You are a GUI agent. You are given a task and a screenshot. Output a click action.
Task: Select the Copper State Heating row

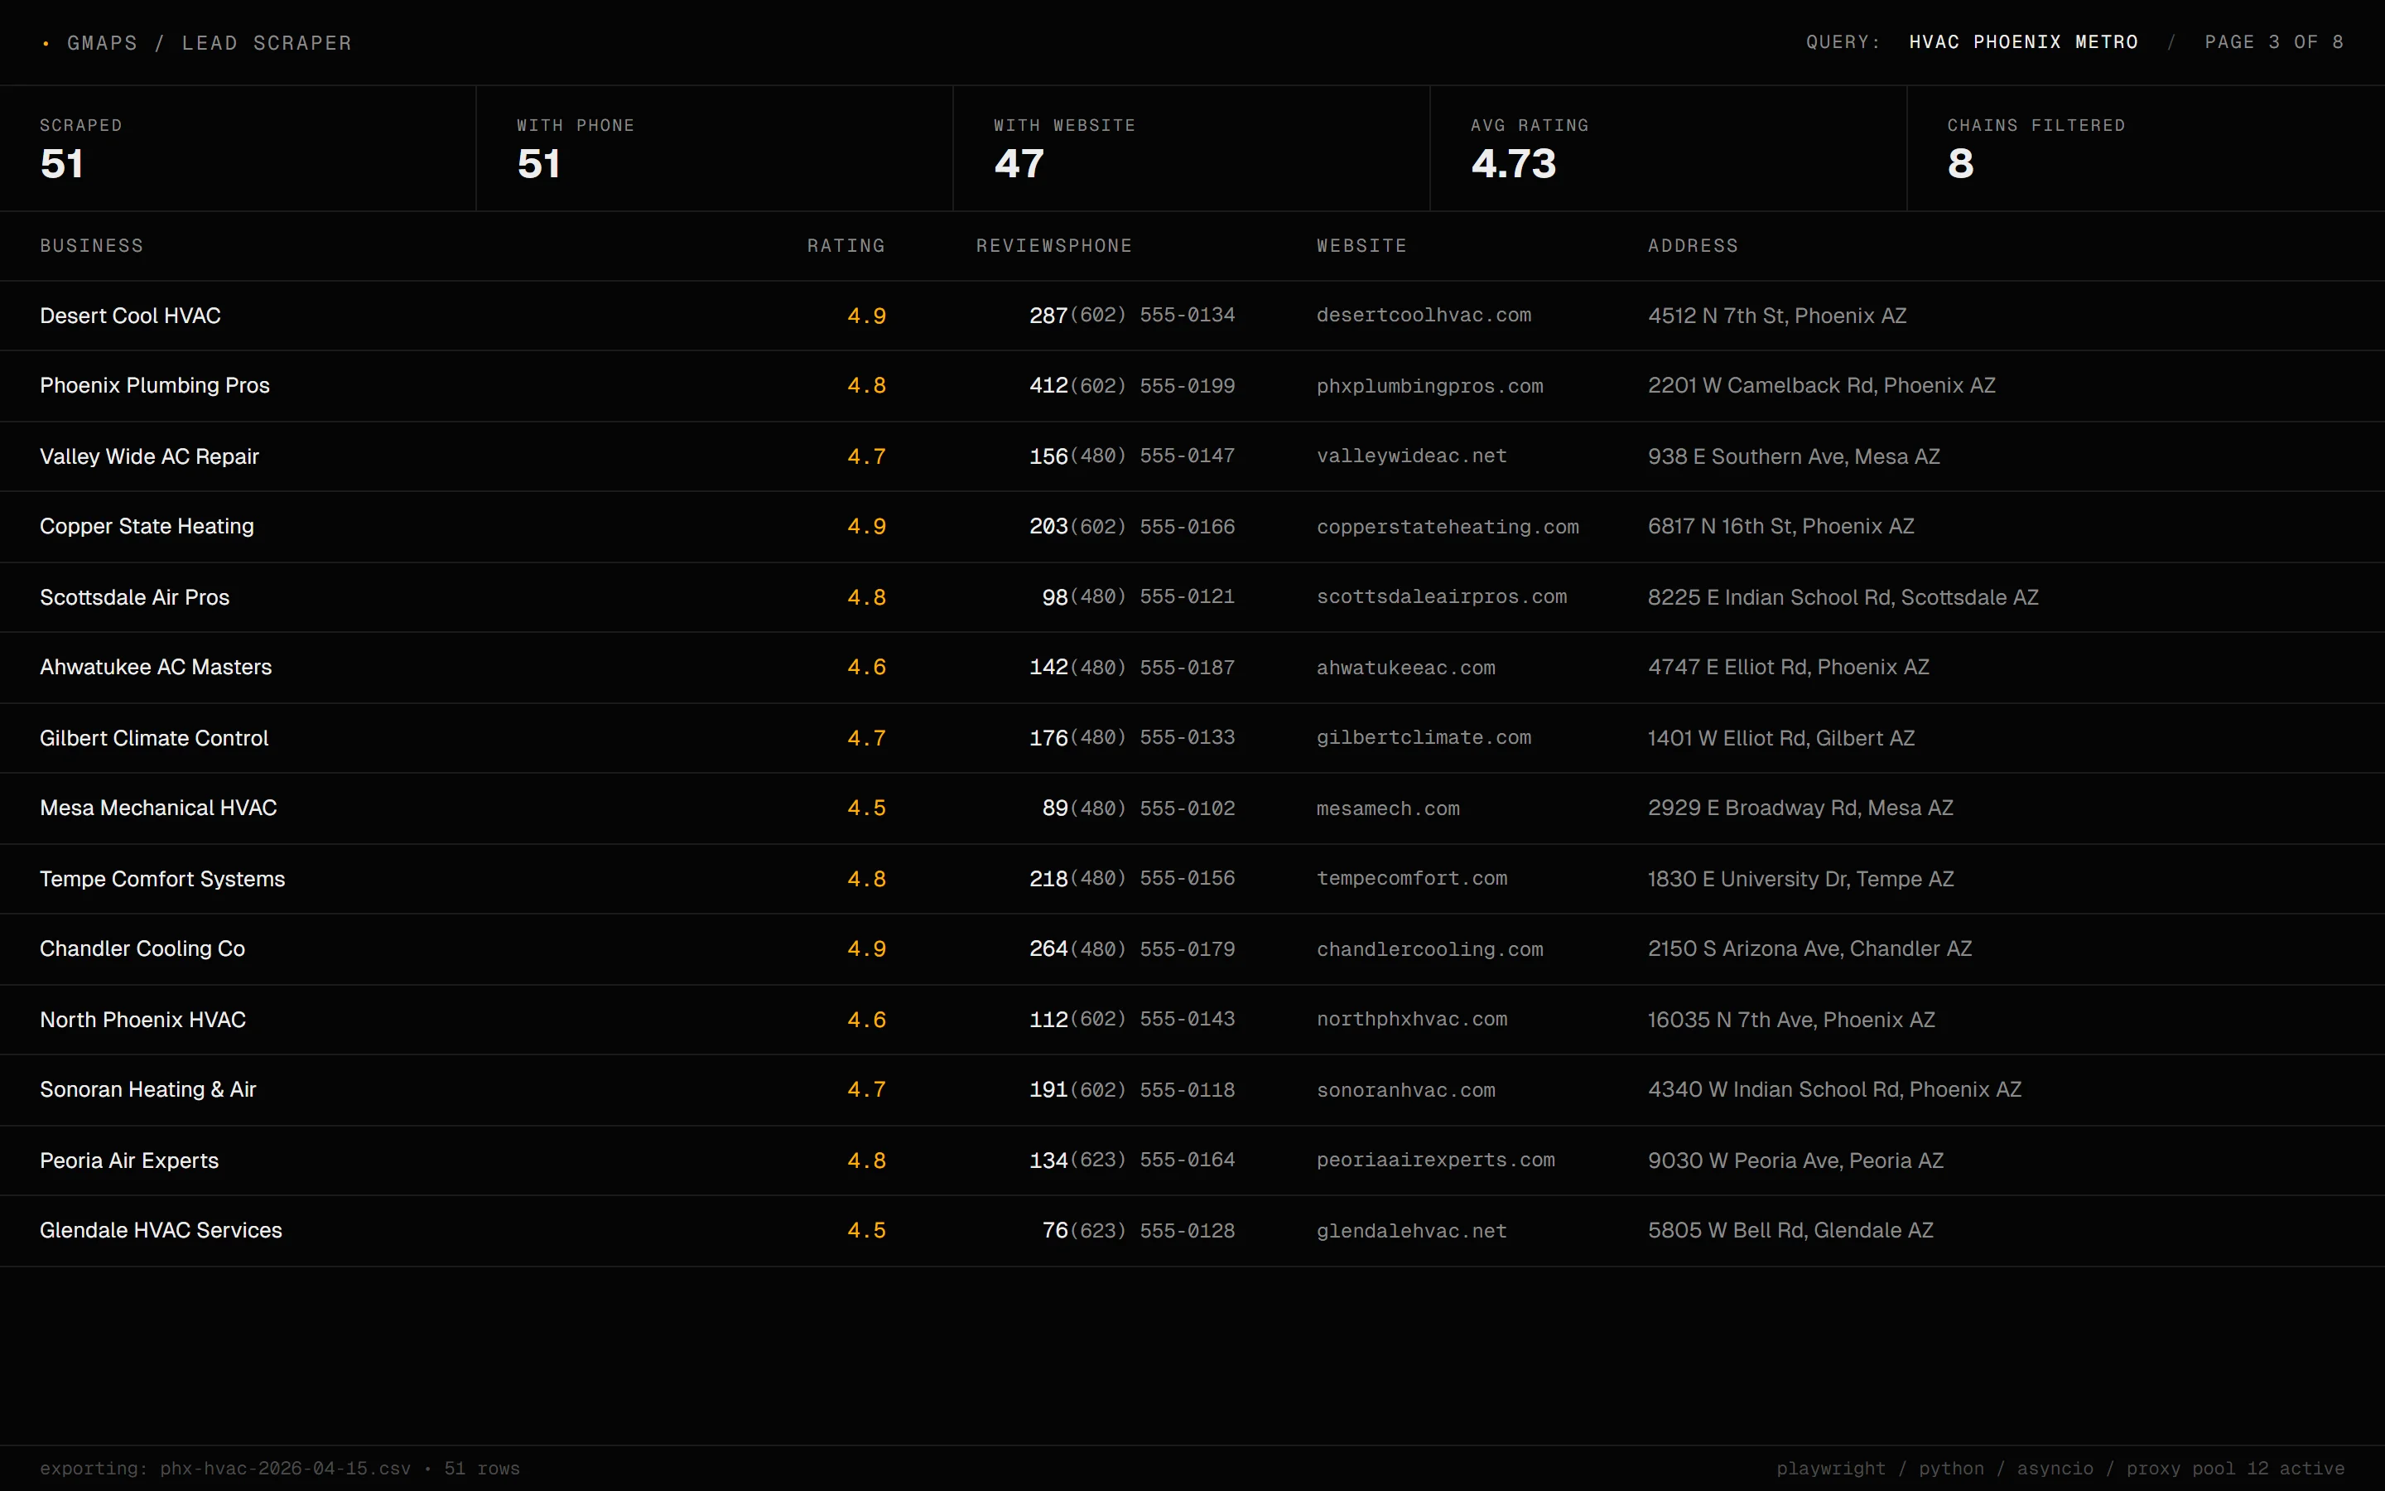coord(147,527)
